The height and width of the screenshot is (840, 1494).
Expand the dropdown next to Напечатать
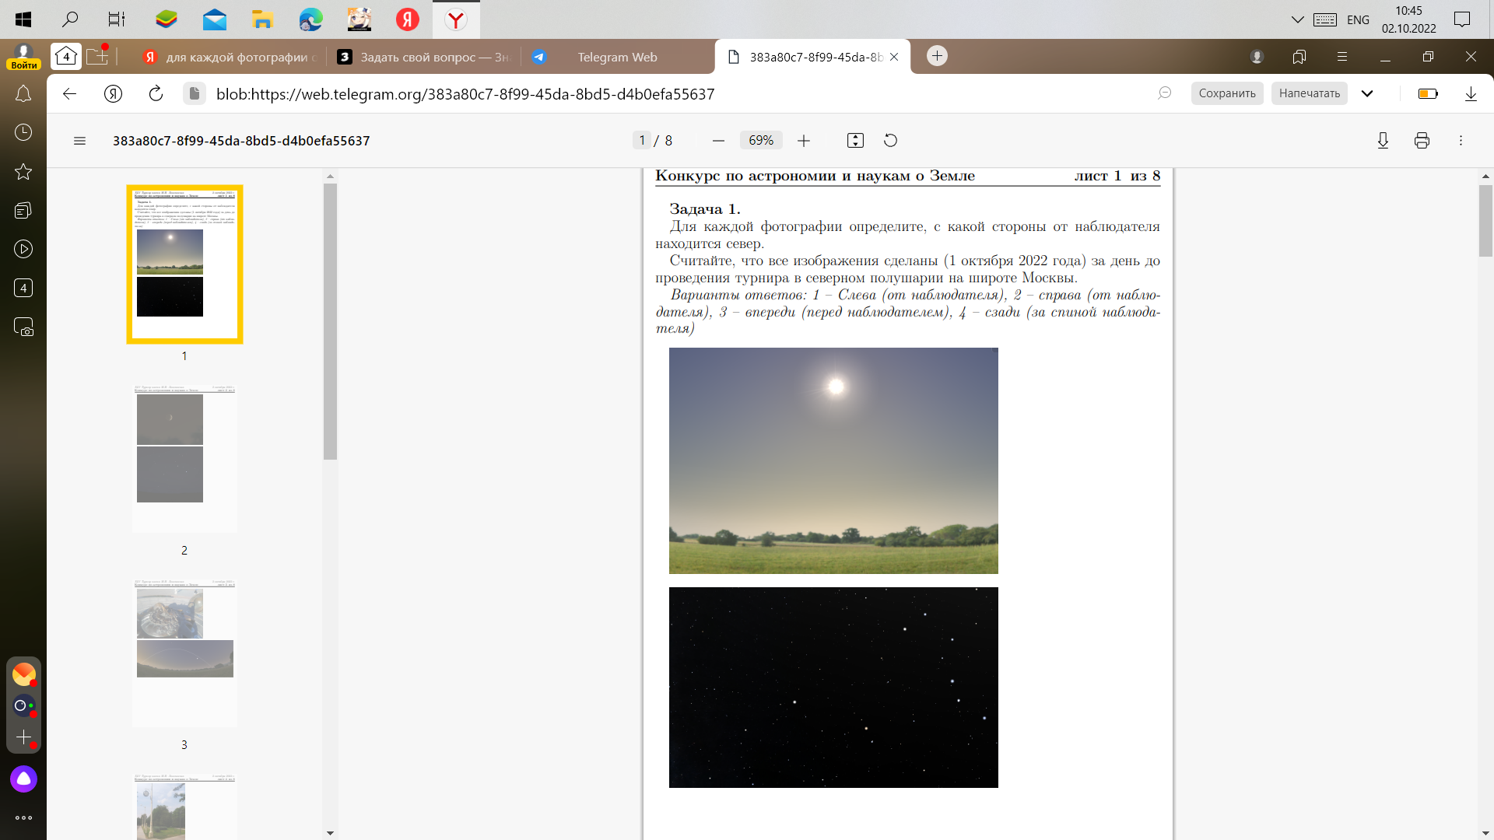[x=1367, y=93]
